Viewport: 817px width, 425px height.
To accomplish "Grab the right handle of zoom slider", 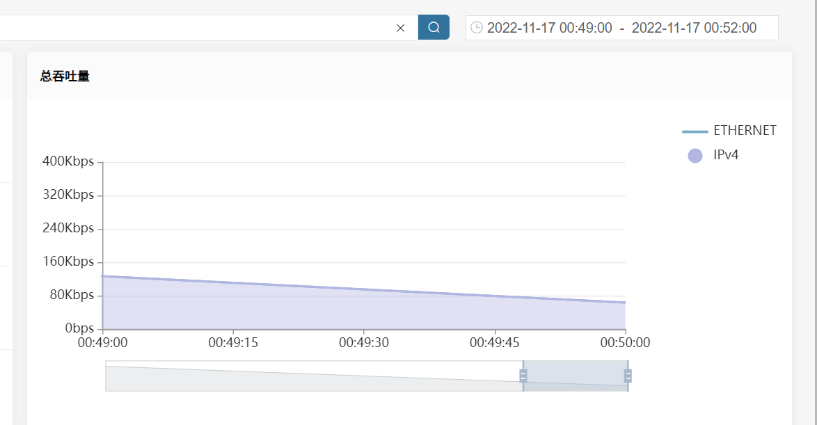I will tap(628, 376).
